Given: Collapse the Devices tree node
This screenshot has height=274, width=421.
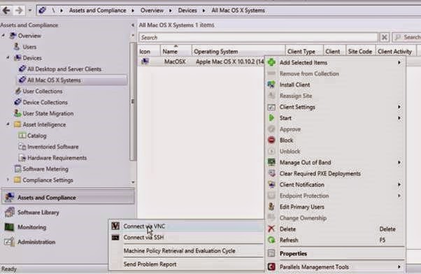Looking at the screenshot, I should tap(8, 57).
